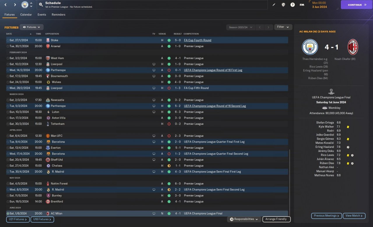Switch to the Fixtures tab

click(10, 15)
